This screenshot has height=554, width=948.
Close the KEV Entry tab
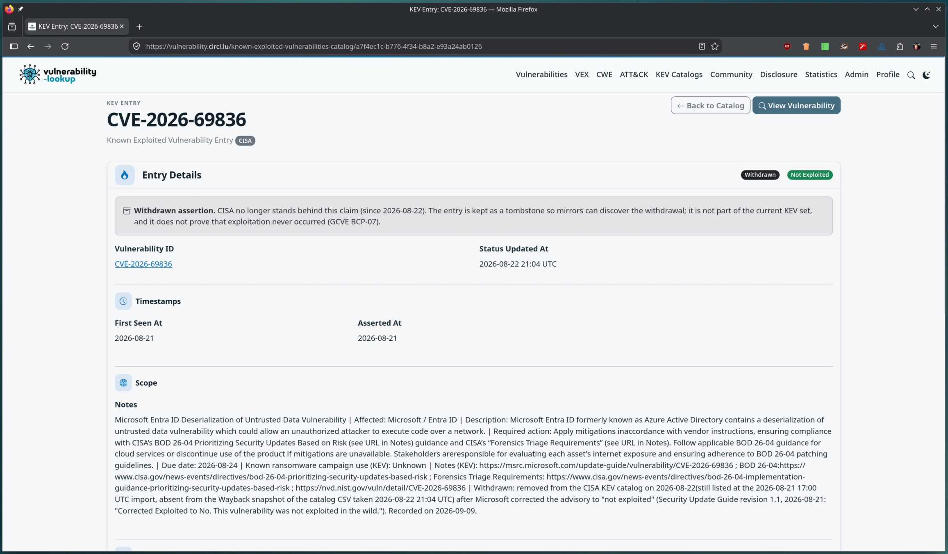[122, 26]
